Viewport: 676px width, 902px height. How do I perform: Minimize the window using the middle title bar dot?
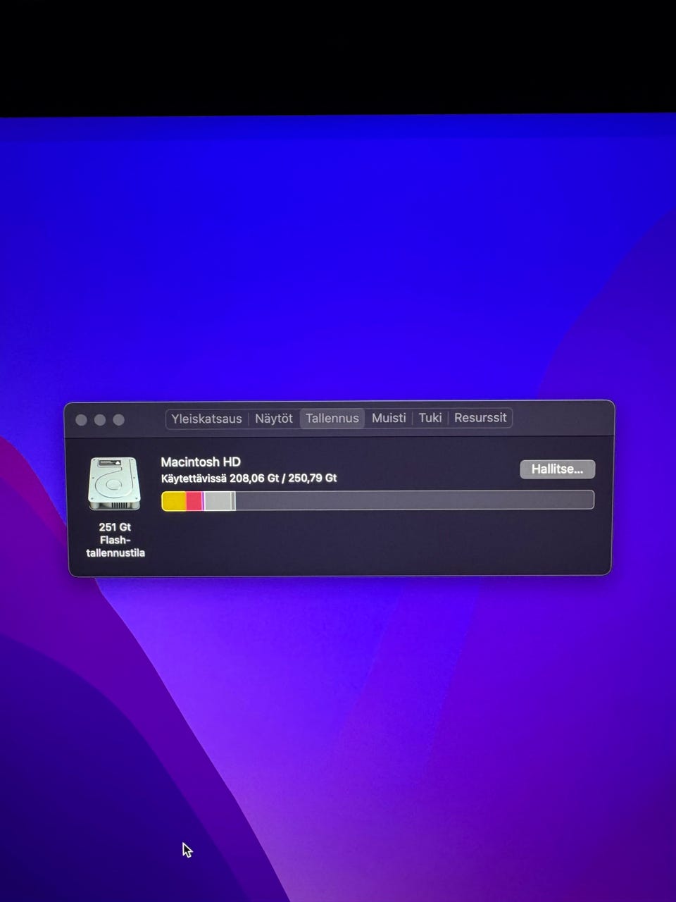pos(100,420)
